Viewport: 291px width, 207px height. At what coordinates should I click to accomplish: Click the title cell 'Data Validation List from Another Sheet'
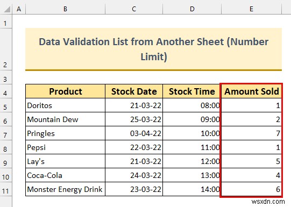coord(153,49)
